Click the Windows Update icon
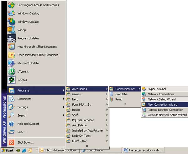The height and width of the screenshot is (154, 188). click(12, 22)
